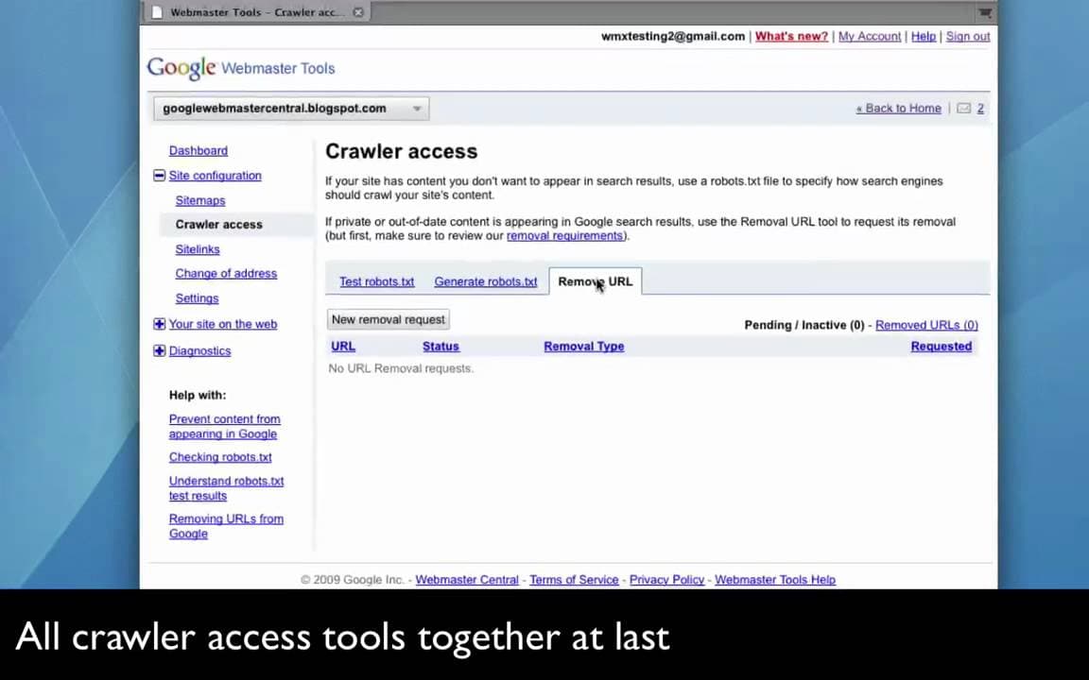
Task: Open Settings in sidebar
Action: tap(197, 298)
